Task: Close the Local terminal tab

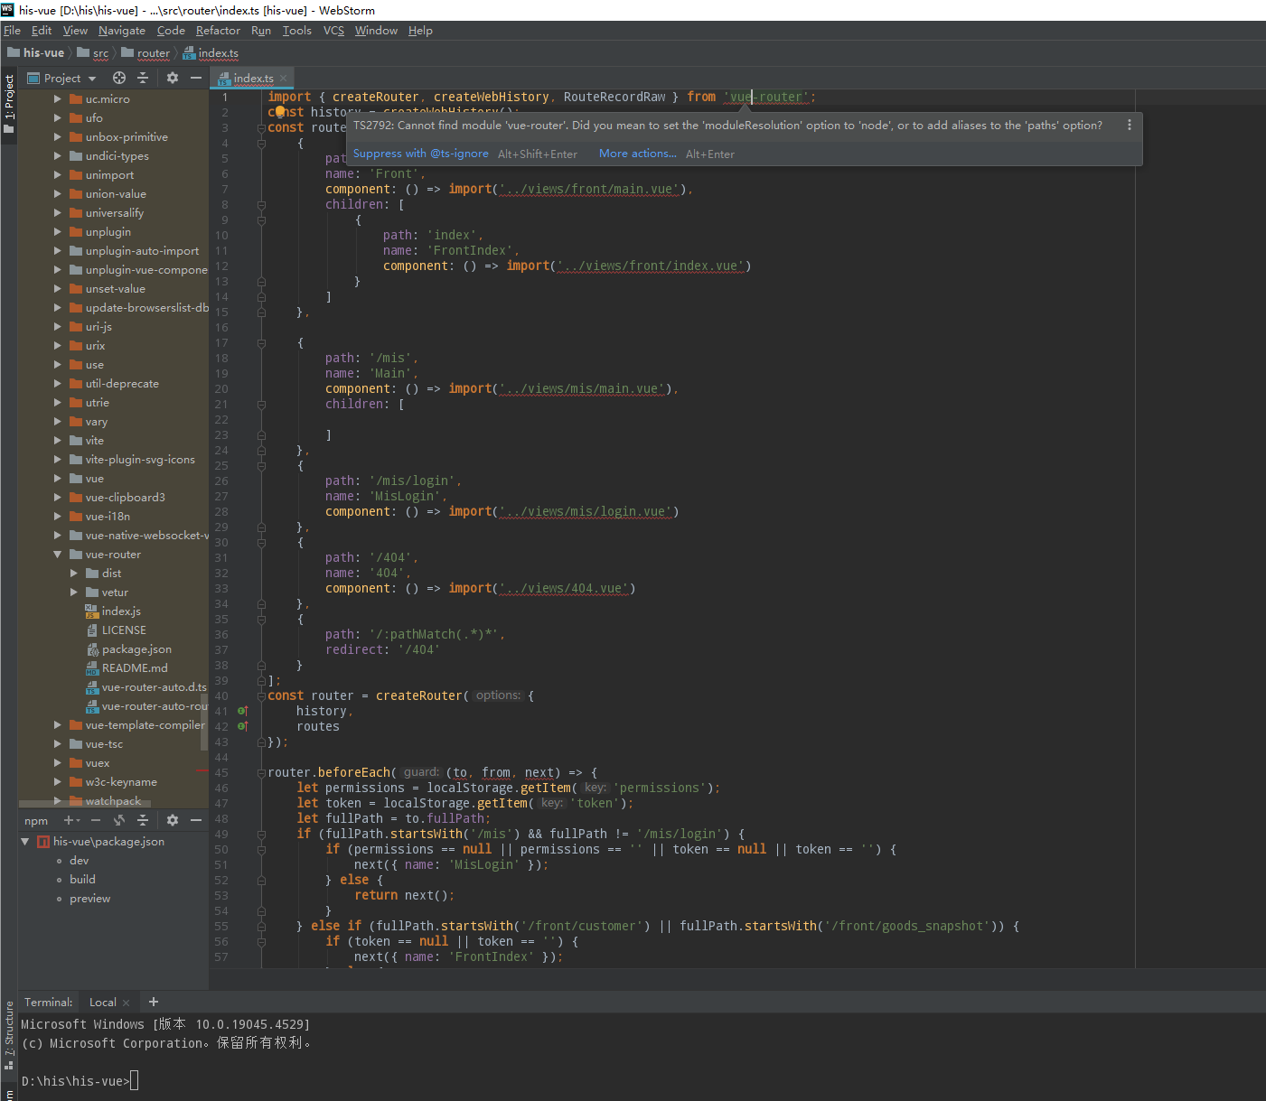Action: pos(126,1003)
